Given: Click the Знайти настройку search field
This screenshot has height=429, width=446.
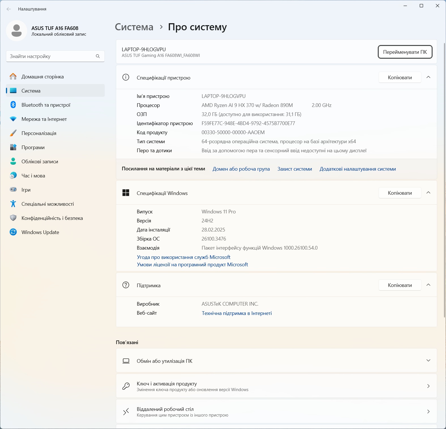Looking at the screenshot, I should [55, 56].
